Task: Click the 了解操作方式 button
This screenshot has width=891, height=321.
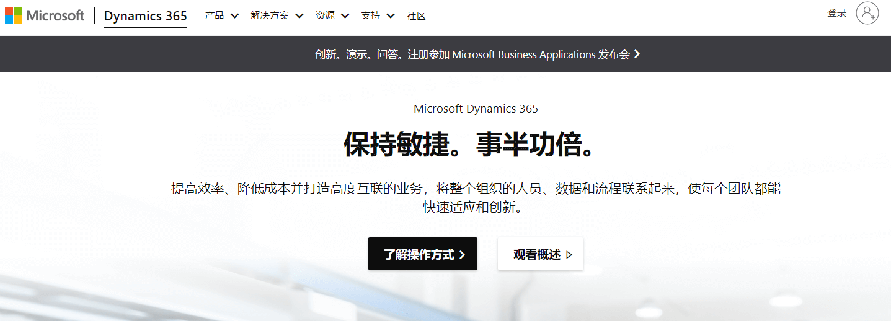Action: (x=423, y=254)
